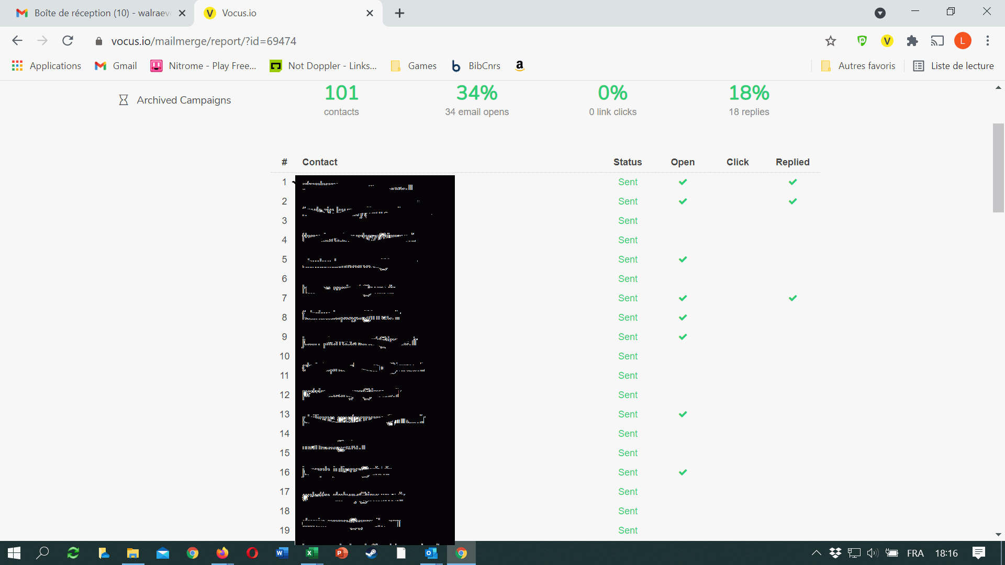Bookmark this page with the star icon
The height and width of the screenshot is (565, 1005).
pyautogui.click(x=831, y=41)
